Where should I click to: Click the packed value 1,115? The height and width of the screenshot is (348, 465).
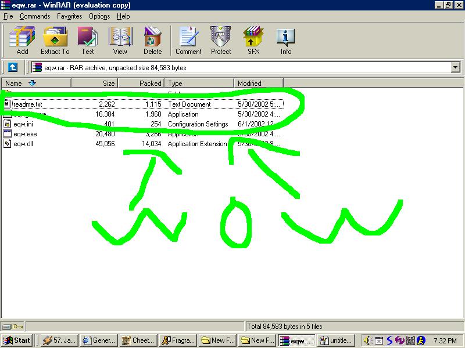(153, 104)
